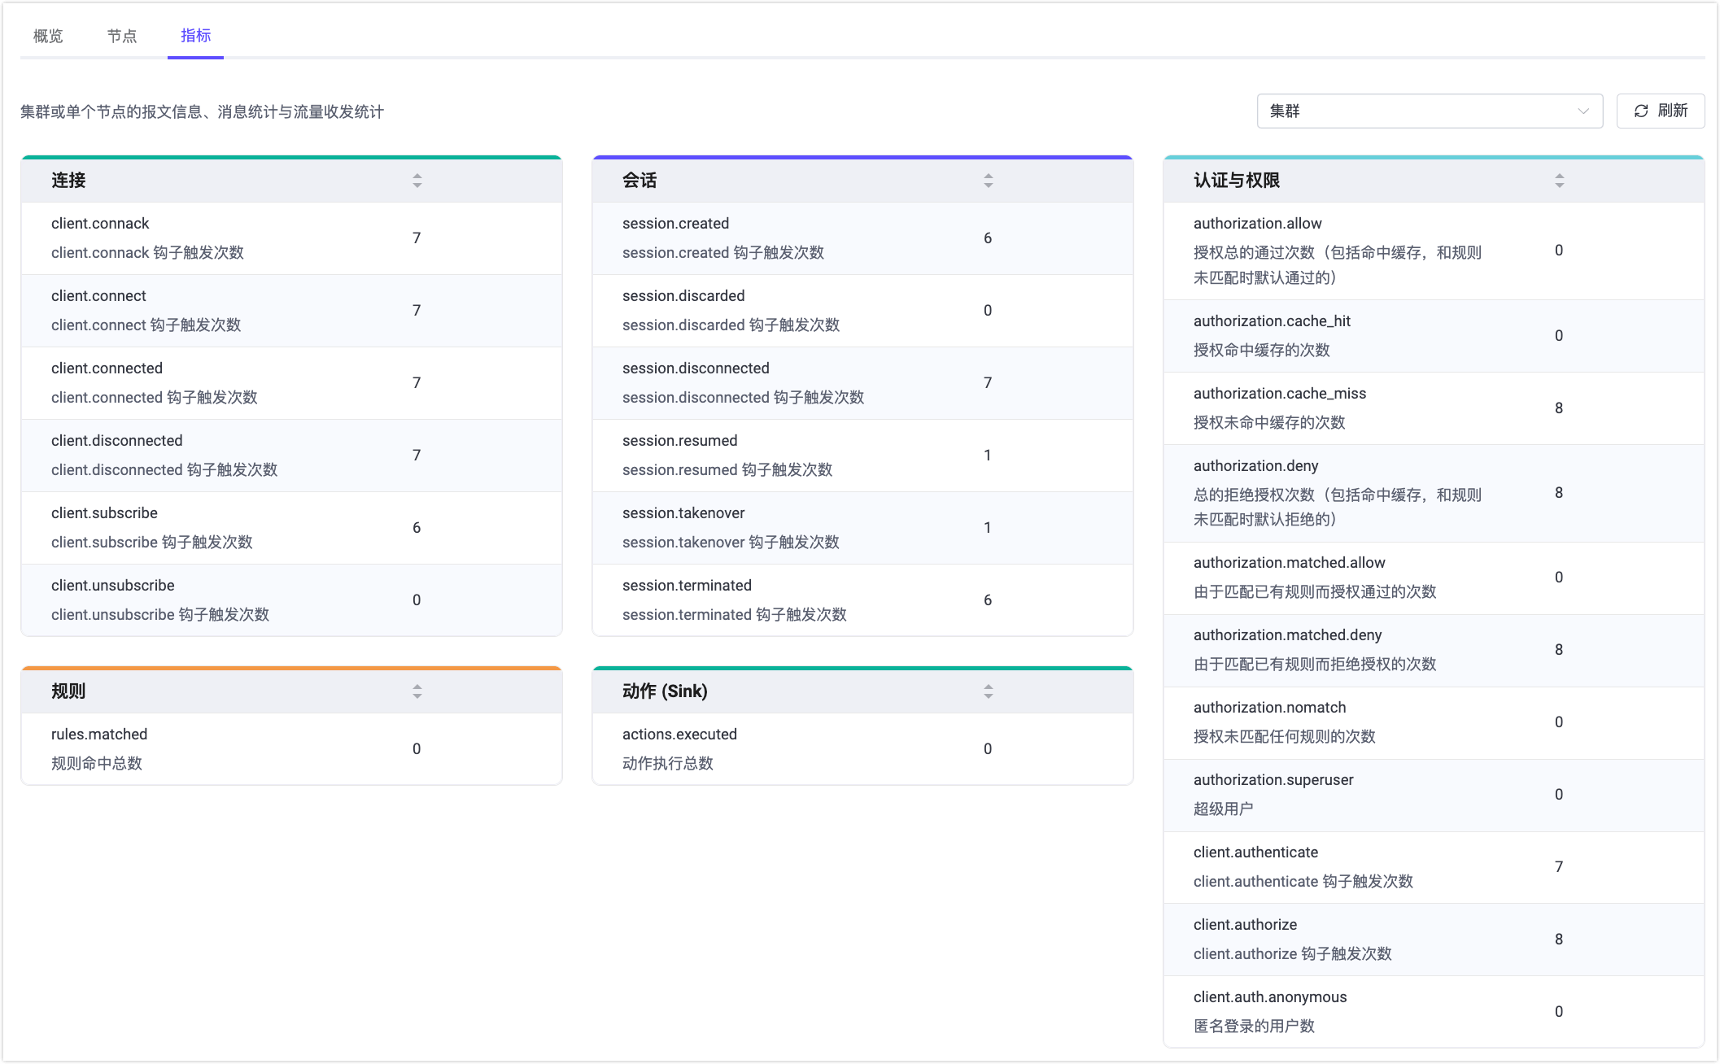Screen dimensions: 1720x1064
Task: Click the chevron in the 集群 selector
Action: tap(1582, 111)
